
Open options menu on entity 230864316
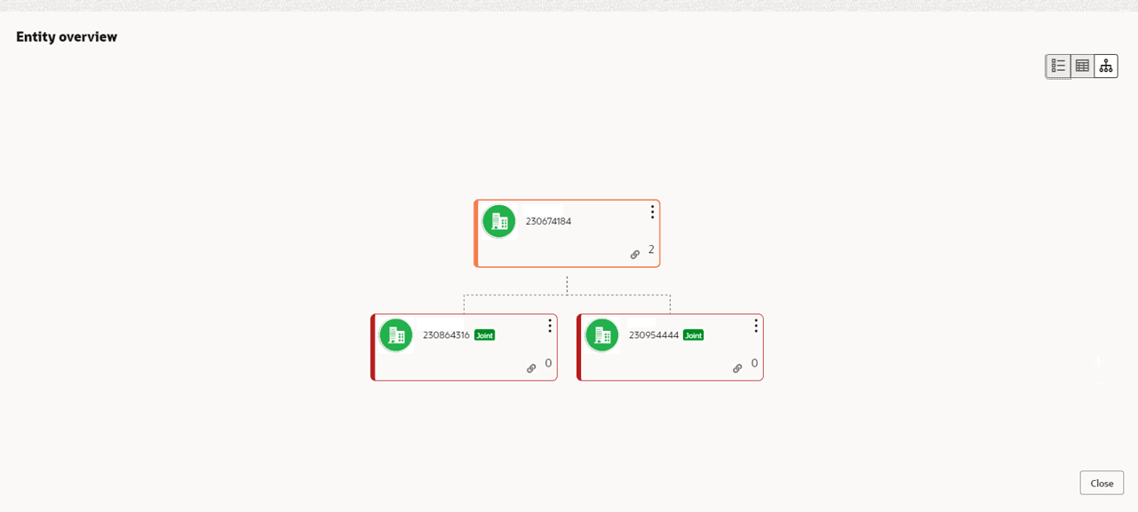549,325
